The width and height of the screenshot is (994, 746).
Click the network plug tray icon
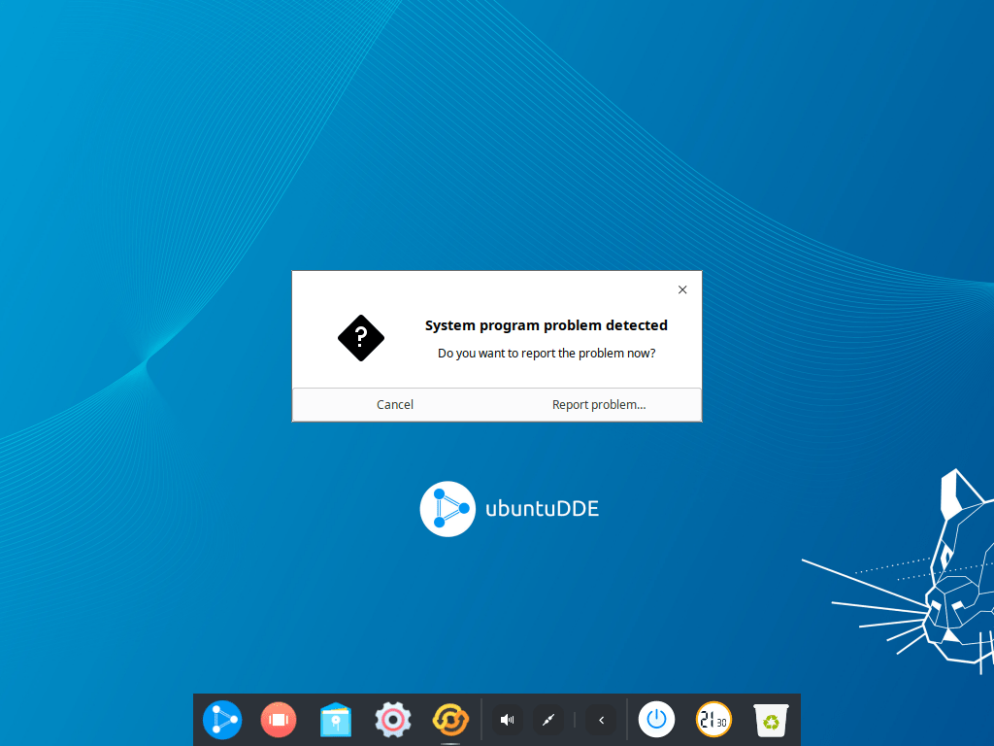coord(548,720)
